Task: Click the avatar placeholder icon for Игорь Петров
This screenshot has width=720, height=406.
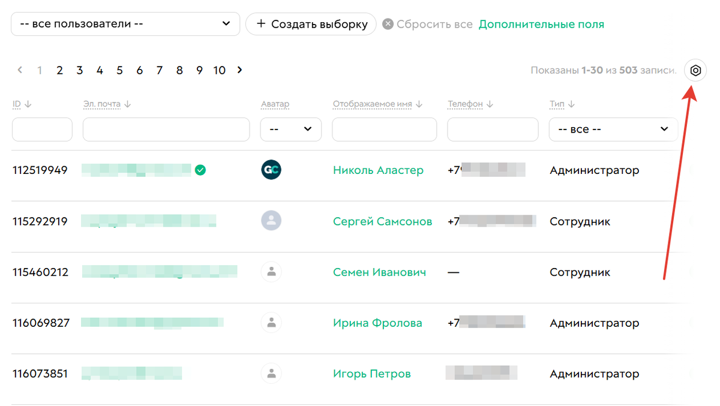Action: [x=271, y=373]
